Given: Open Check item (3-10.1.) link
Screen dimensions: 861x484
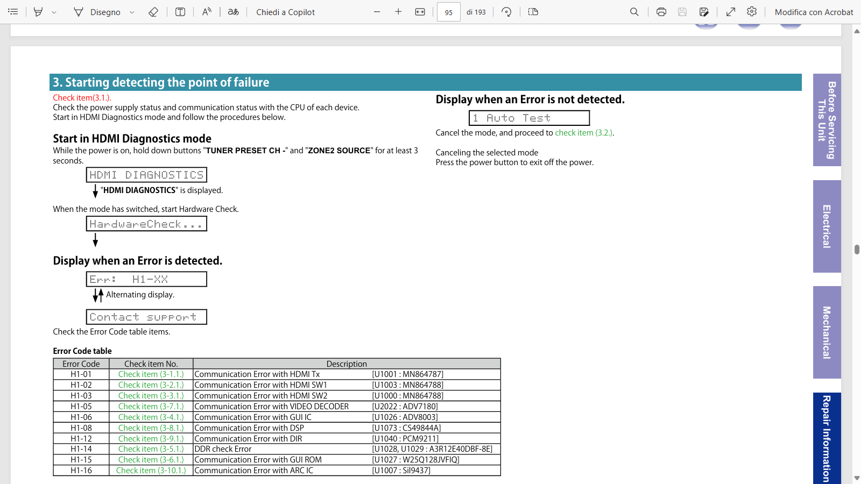Looking at the screenshot, I should [151, 471].
